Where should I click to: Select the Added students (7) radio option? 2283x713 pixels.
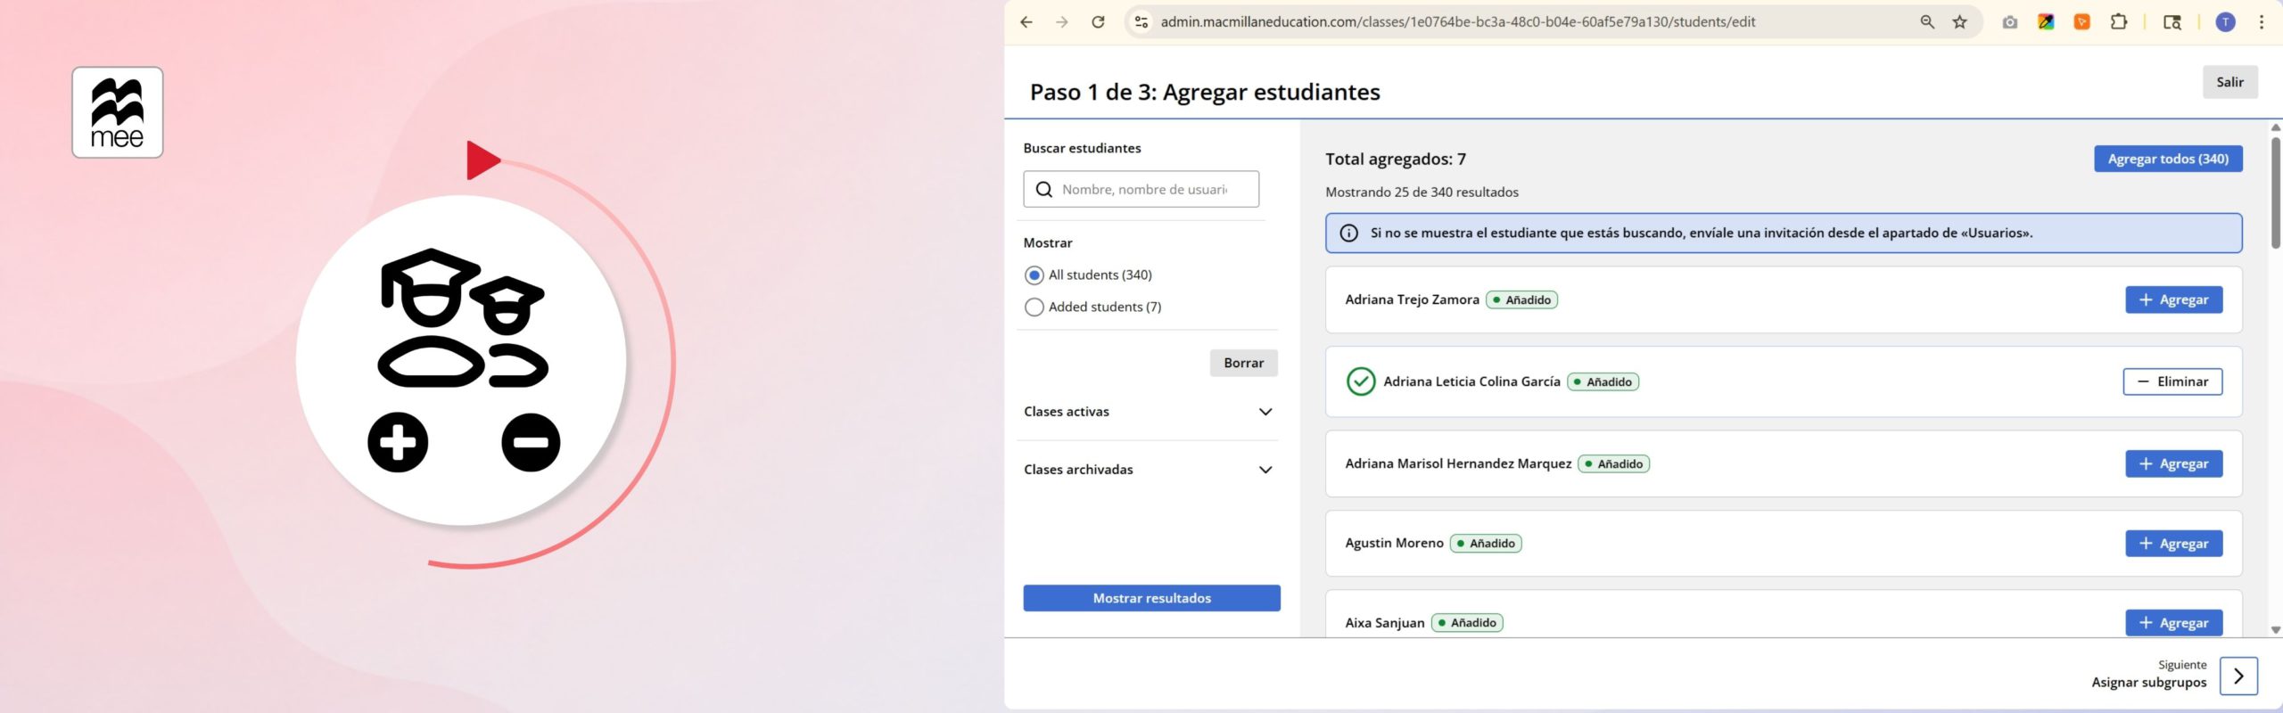tap(1034, 307)
